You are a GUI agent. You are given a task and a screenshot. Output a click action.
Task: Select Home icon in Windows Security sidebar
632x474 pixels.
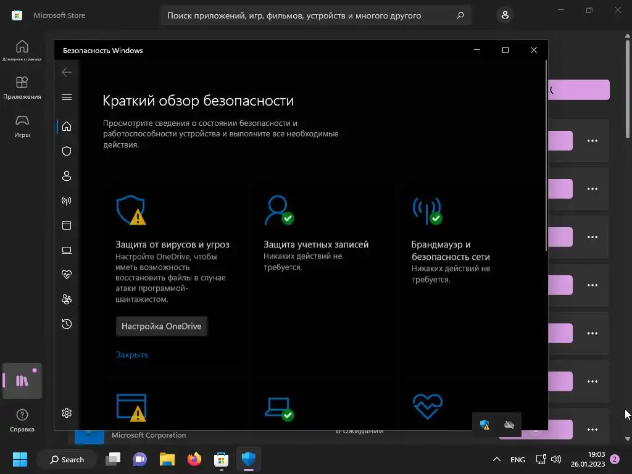pos(67,127)
